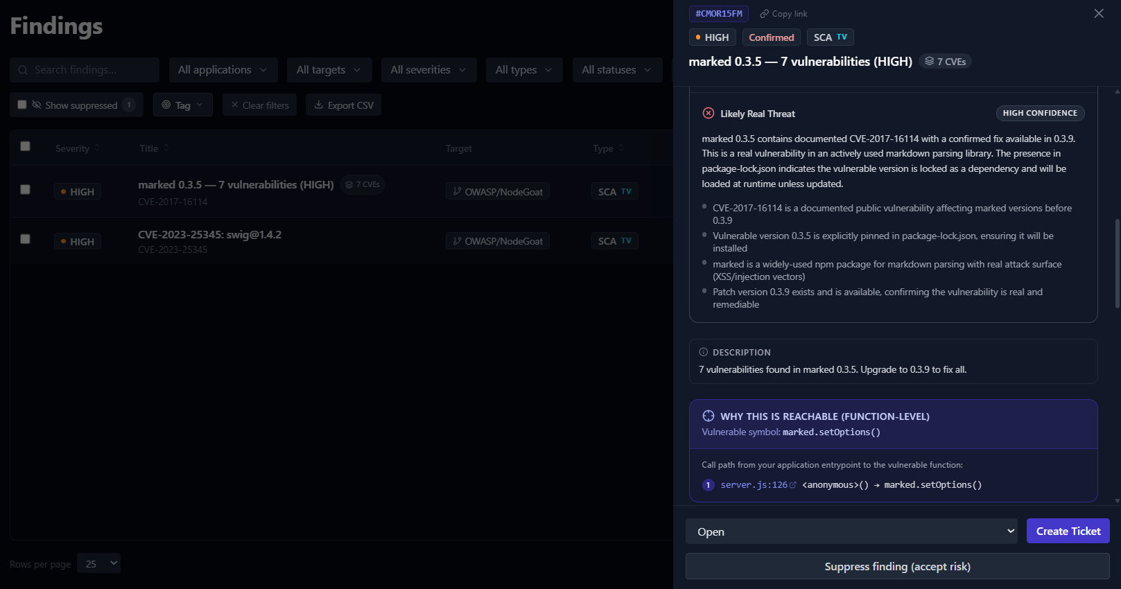
Task: Click OWASP/NodeGoat target in marked row
Action: 498,191
